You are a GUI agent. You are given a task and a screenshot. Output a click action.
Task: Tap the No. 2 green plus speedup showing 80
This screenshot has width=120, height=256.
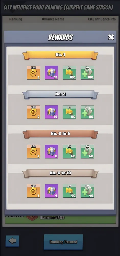pyautogui.click(x=87, y=112)
